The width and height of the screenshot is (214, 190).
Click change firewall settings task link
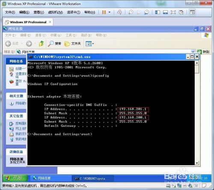coord(18,82)
